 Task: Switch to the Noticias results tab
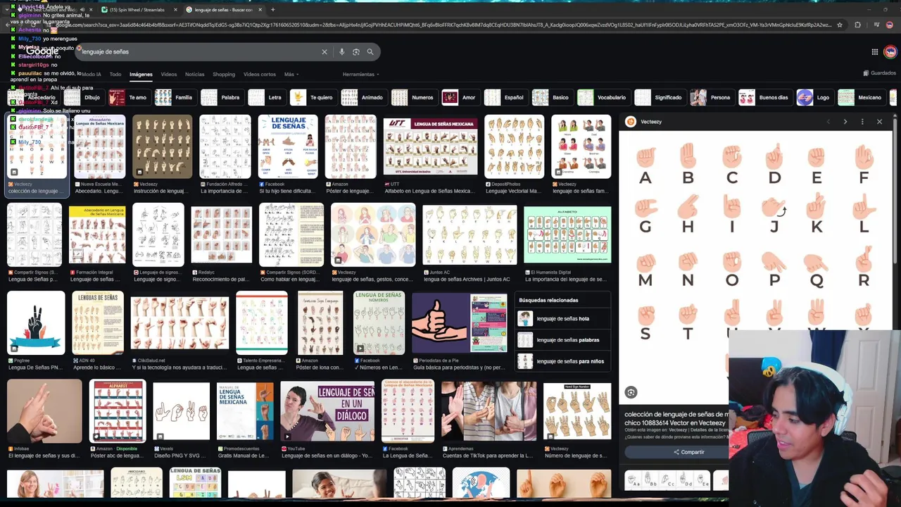tap(195, 74)
